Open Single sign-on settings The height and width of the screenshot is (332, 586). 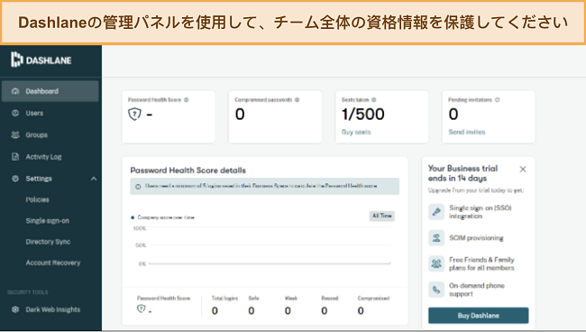click(48, 221)
